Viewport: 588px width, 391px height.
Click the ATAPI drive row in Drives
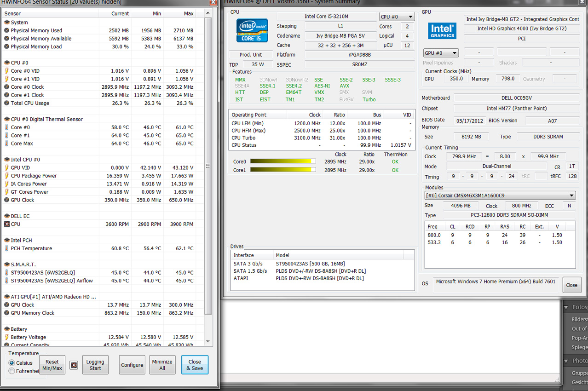[x=323, y=278]
